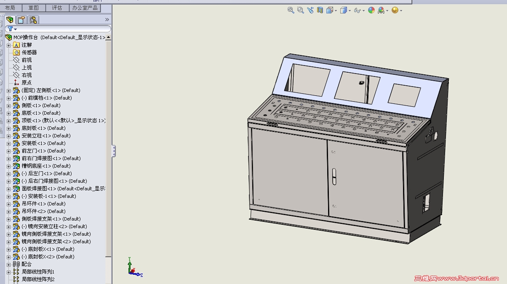
Task: Open the 布局 command tab
Action: [x=10, y=8]
